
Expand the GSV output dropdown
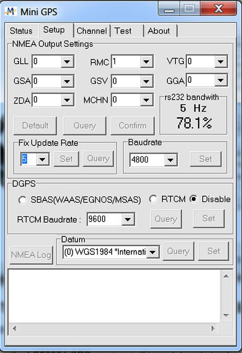point(147,81)
